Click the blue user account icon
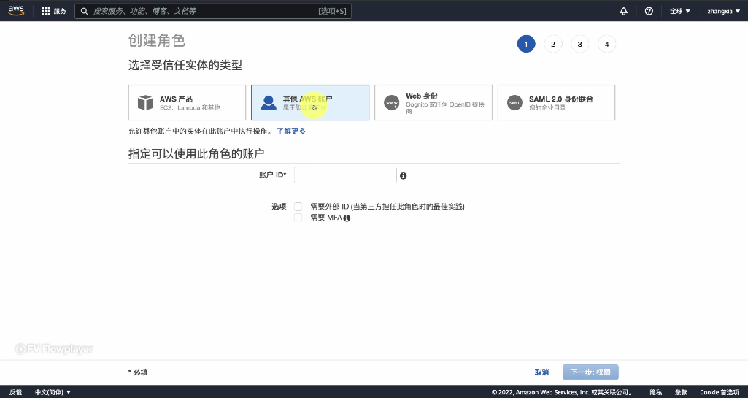748x398 pixels. click(x=269, y=102)
